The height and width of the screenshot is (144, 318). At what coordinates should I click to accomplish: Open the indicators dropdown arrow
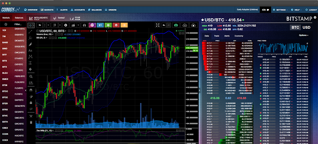(78, 25)
